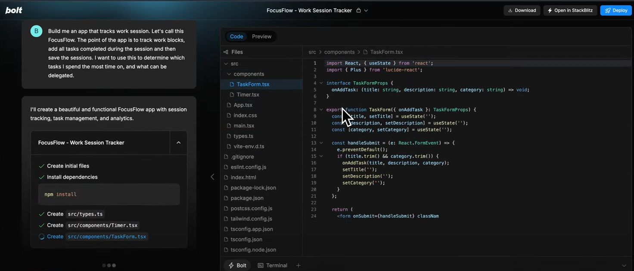Click src in the breadcrumb path
Screen dimensions: 634x271
tap(312, 52)
